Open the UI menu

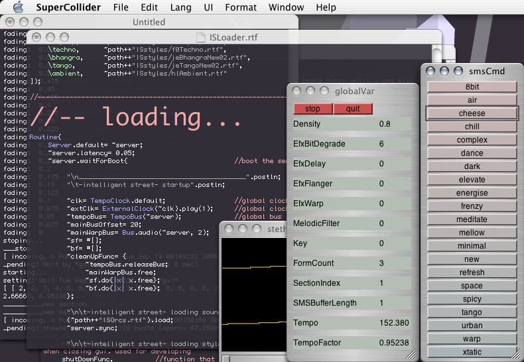click(208, 7)
